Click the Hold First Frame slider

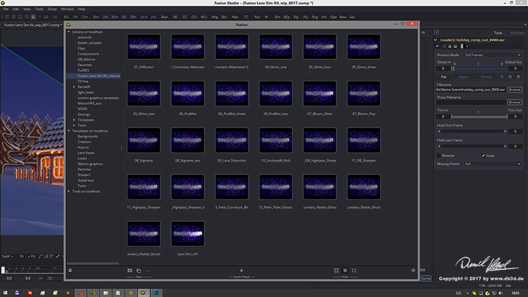tap(472, 131)
